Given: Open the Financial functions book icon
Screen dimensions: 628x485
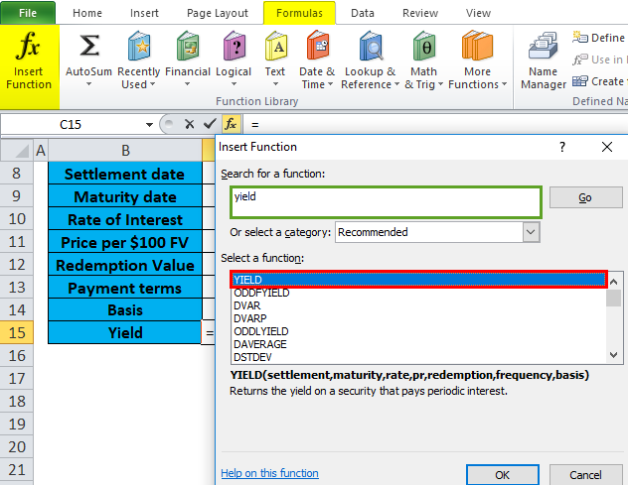Looking at the screenshot, I should pos(188,46).
